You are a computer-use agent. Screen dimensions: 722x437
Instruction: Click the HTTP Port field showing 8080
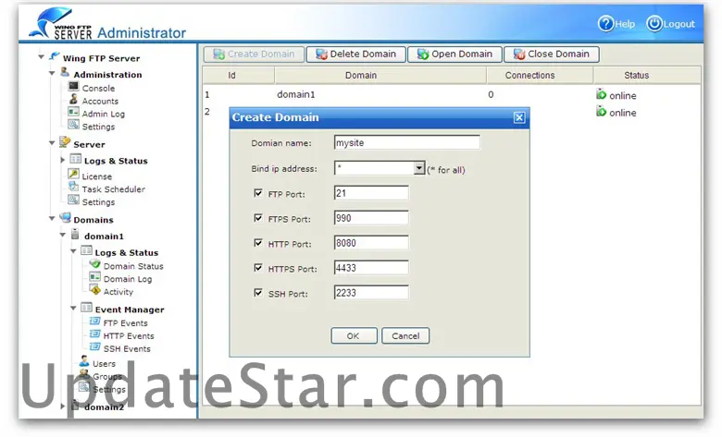(x=370, y=243)
